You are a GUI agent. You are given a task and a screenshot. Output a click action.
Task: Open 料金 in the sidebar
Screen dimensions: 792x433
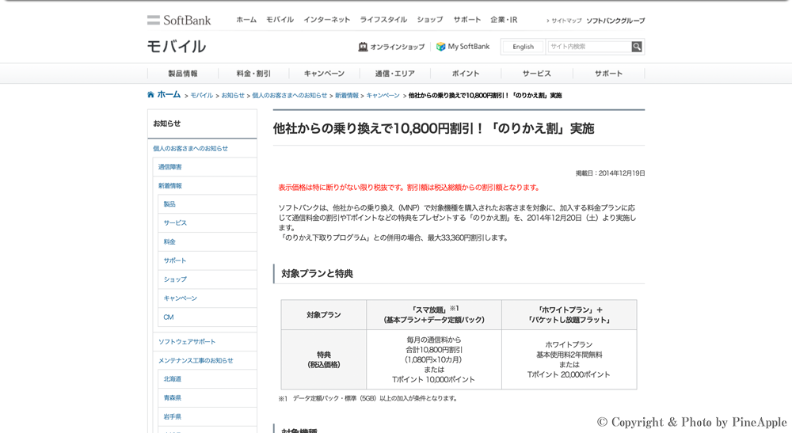pos(169,241)
